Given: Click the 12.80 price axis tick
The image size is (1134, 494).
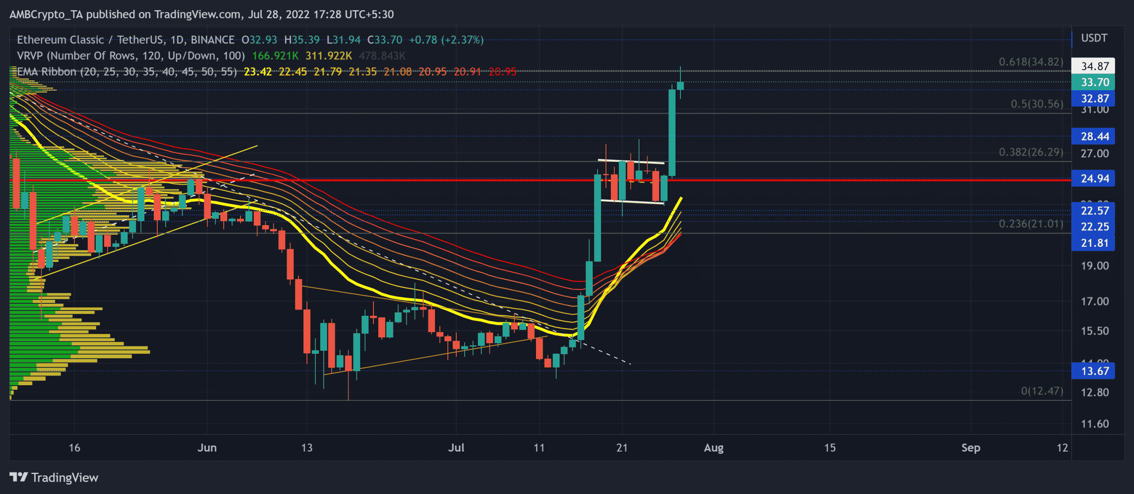Looking at the screenshot, I should 1095,392.
